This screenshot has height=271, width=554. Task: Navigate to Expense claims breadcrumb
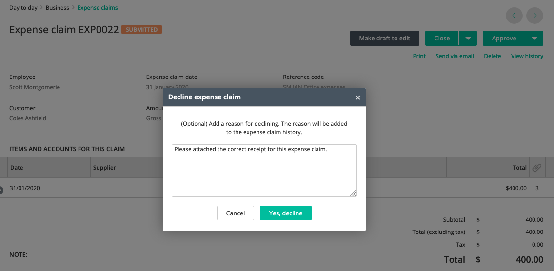pyautogui.click(x=98, y=7)
